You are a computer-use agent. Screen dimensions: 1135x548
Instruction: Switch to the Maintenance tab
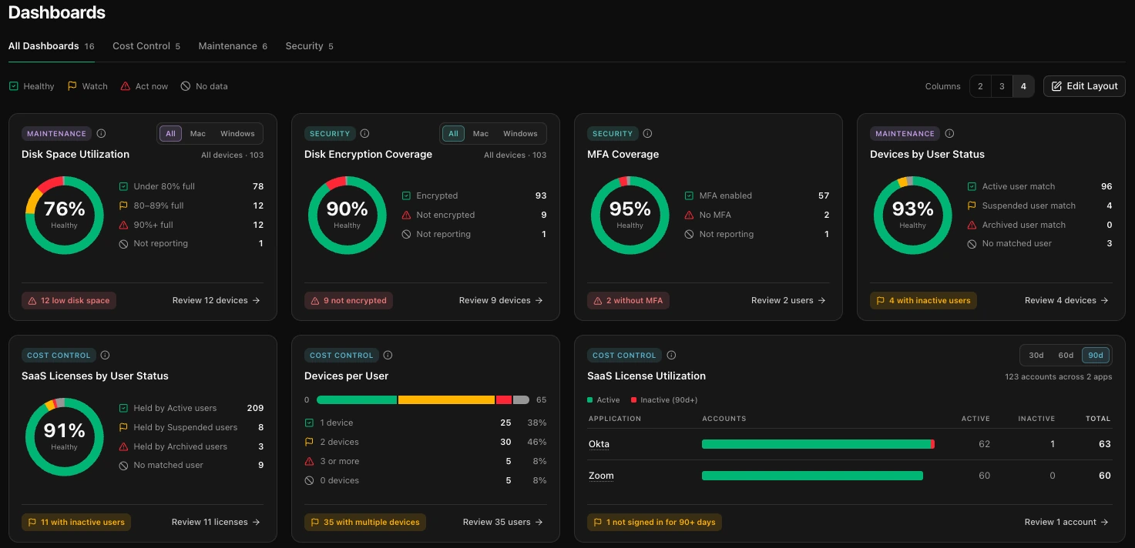click(233, 46)
